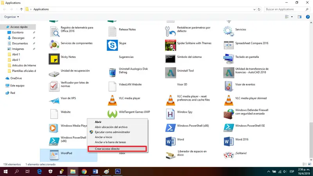Go up one folder level
Viewport: 313px width, 176px height.
(22, 9)
